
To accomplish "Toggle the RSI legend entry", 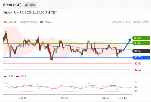I will pyautogui.click(x=8, y=76).
